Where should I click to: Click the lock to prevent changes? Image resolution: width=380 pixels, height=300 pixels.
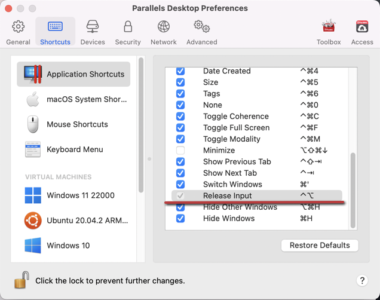coord(22,280)
